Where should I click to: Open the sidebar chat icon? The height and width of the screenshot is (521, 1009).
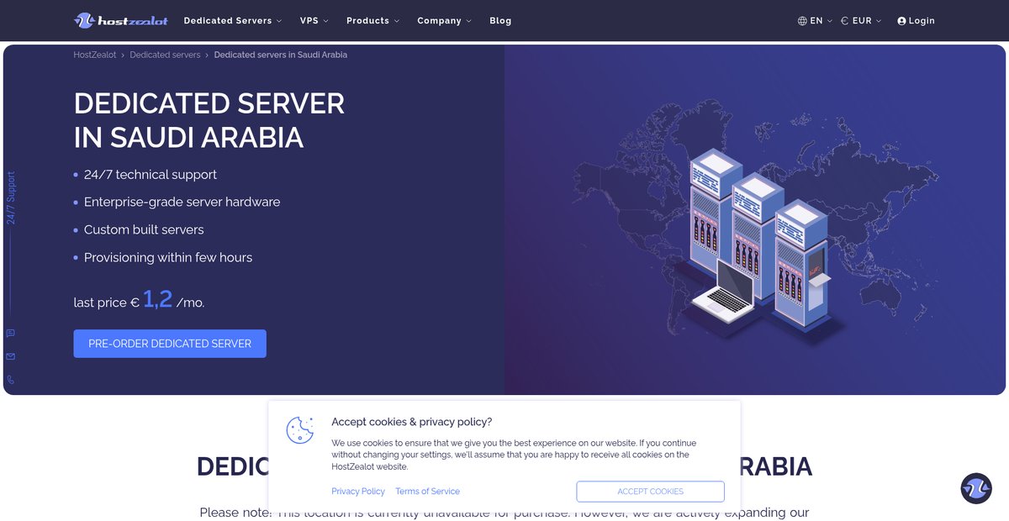(x=11, y=333)
